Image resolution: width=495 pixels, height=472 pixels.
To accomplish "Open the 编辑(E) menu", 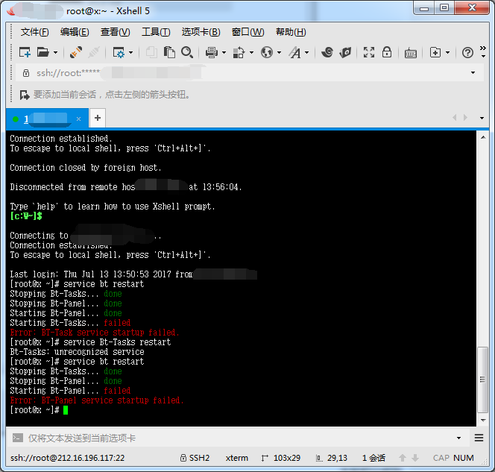I will tap(75, 32).
